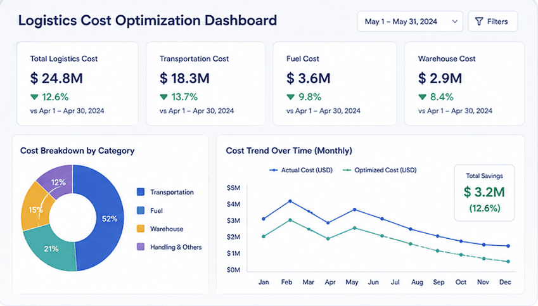Click the Dec point on Optimized Cost line
This screenshot has height=306, width=538.
[x=508, y=262]
